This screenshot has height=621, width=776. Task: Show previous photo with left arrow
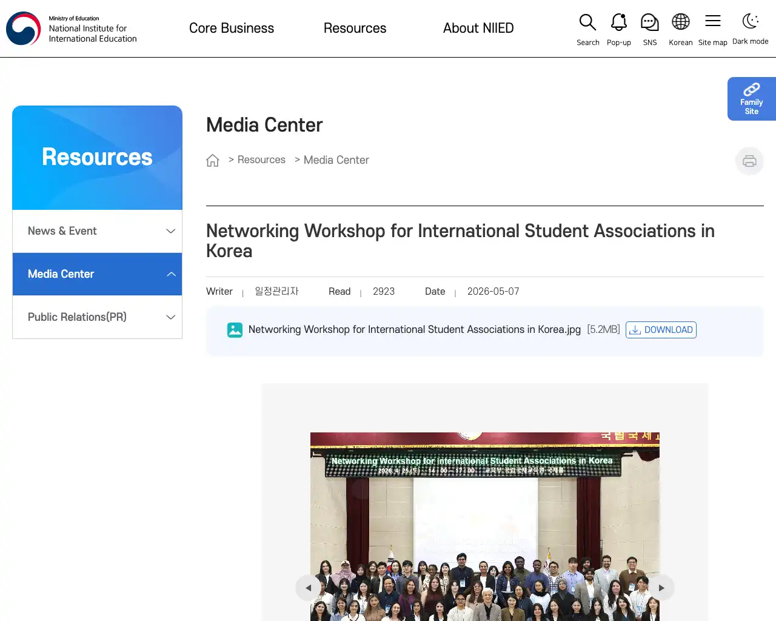[x=309, y=588]
